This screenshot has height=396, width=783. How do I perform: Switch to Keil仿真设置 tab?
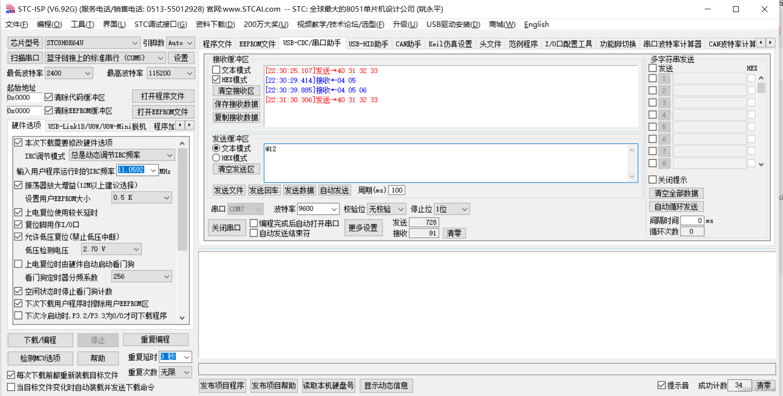pyautogui.click(x=450, y=44)
